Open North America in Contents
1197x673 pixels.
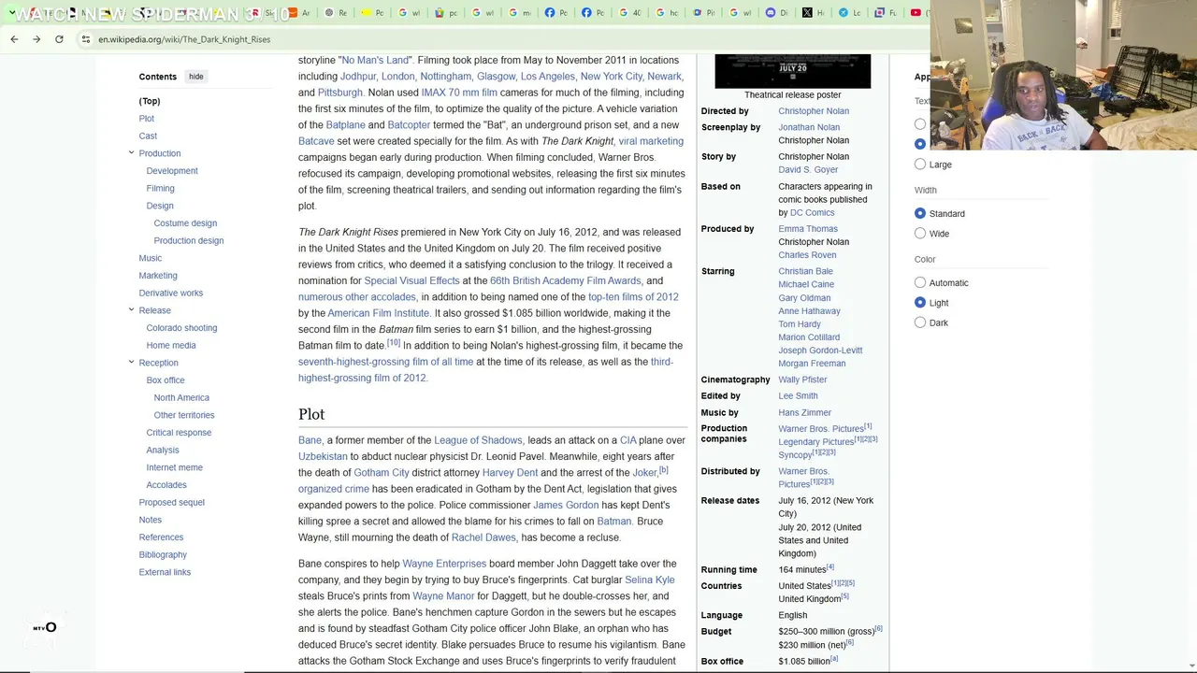(x=181, y=398)
